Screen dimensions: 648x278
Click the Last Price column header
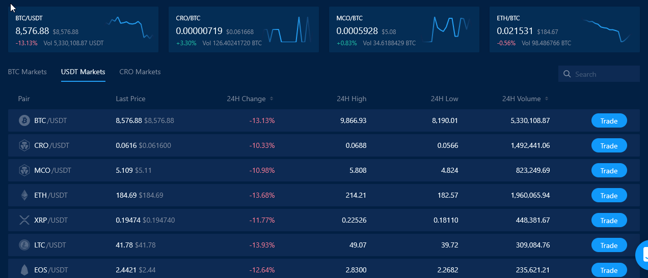(130, 99)
